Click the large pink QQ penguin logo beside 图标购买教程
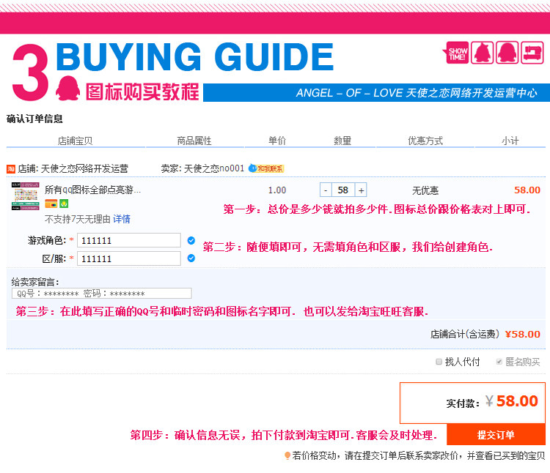This screenshot has height=473, width=550. point(68,86)
